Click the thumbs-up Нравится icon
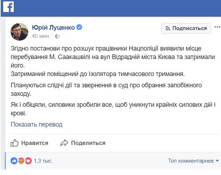 [x=14, y=143]
